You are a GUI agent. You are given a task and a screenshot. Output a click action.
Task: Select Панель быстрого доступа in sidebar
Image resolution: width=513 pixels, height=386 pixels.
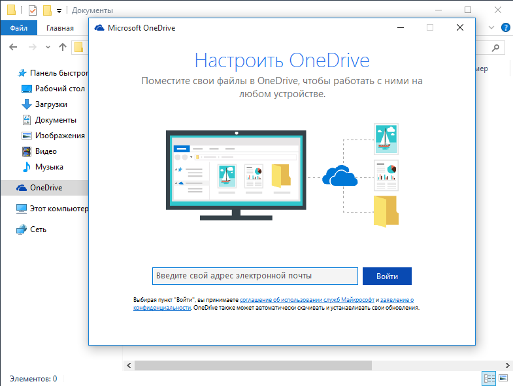coord(59,73)
